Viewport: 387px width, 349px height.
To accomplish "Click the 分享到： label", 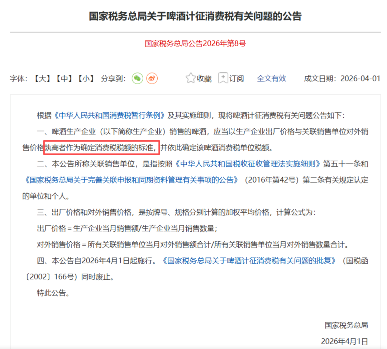I will coord(114,79).
